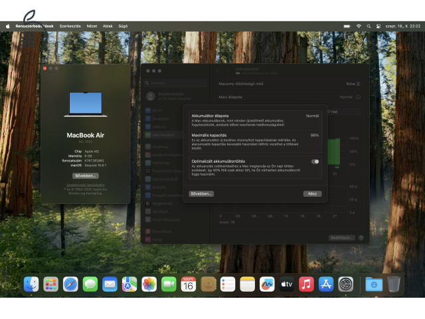Screen dimensions: 425x319
Task: Open Downloads folder in the Dock
Action: click(x=374, y=284)
